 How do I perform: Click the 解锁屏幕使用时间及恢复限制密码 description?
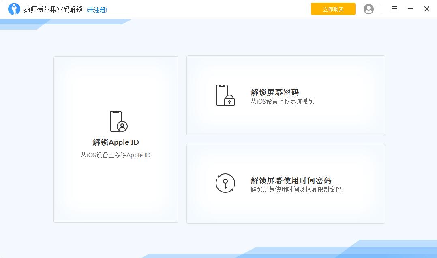pyautogui.click(x=296, y=190)
